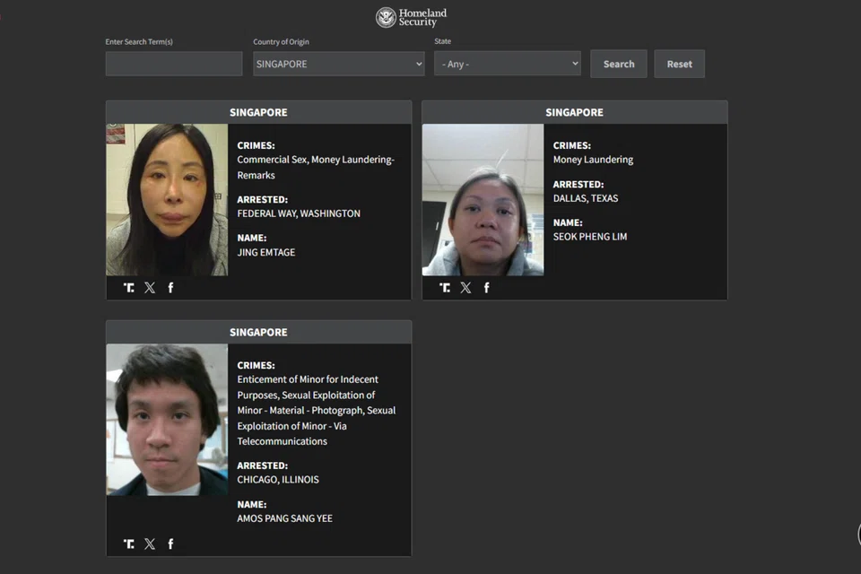
Task: Share Seok Pheng Lim card on X
Action: 465,288
